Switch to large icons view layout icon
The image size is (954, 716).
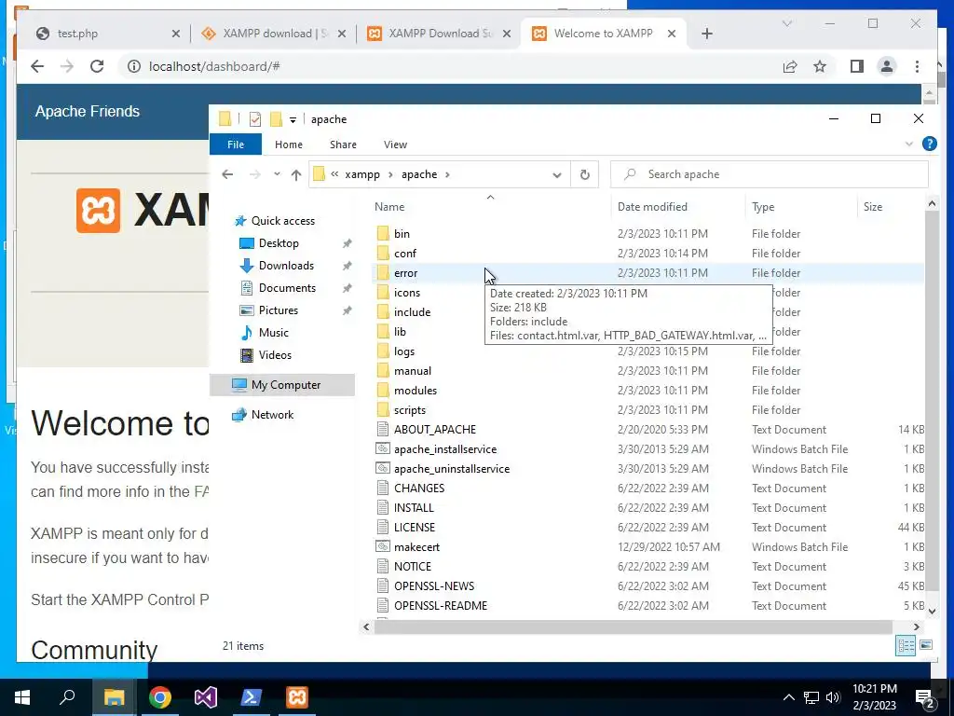[926, 645]
